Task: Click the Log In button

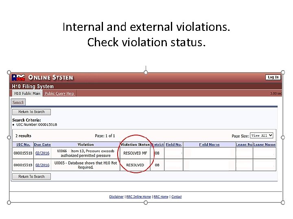Action: pyautogui.click(x=273, y=77)
